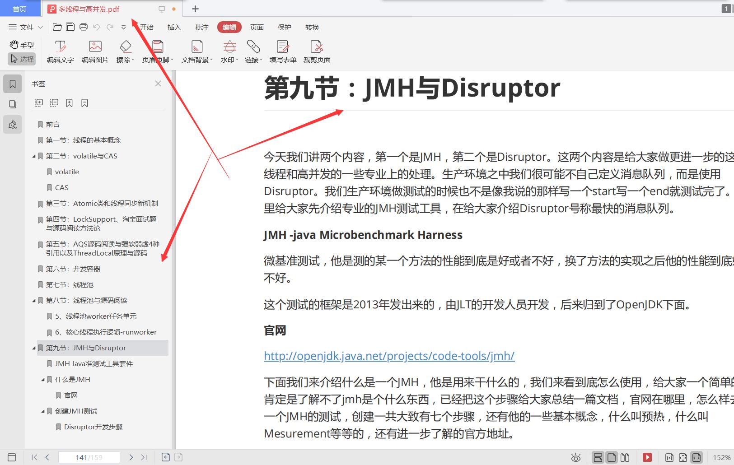This screenshot has width=734, height=465.
Task: Start slideshow with the red play icon
Action: pyautogui.click(x=647, y=457)
